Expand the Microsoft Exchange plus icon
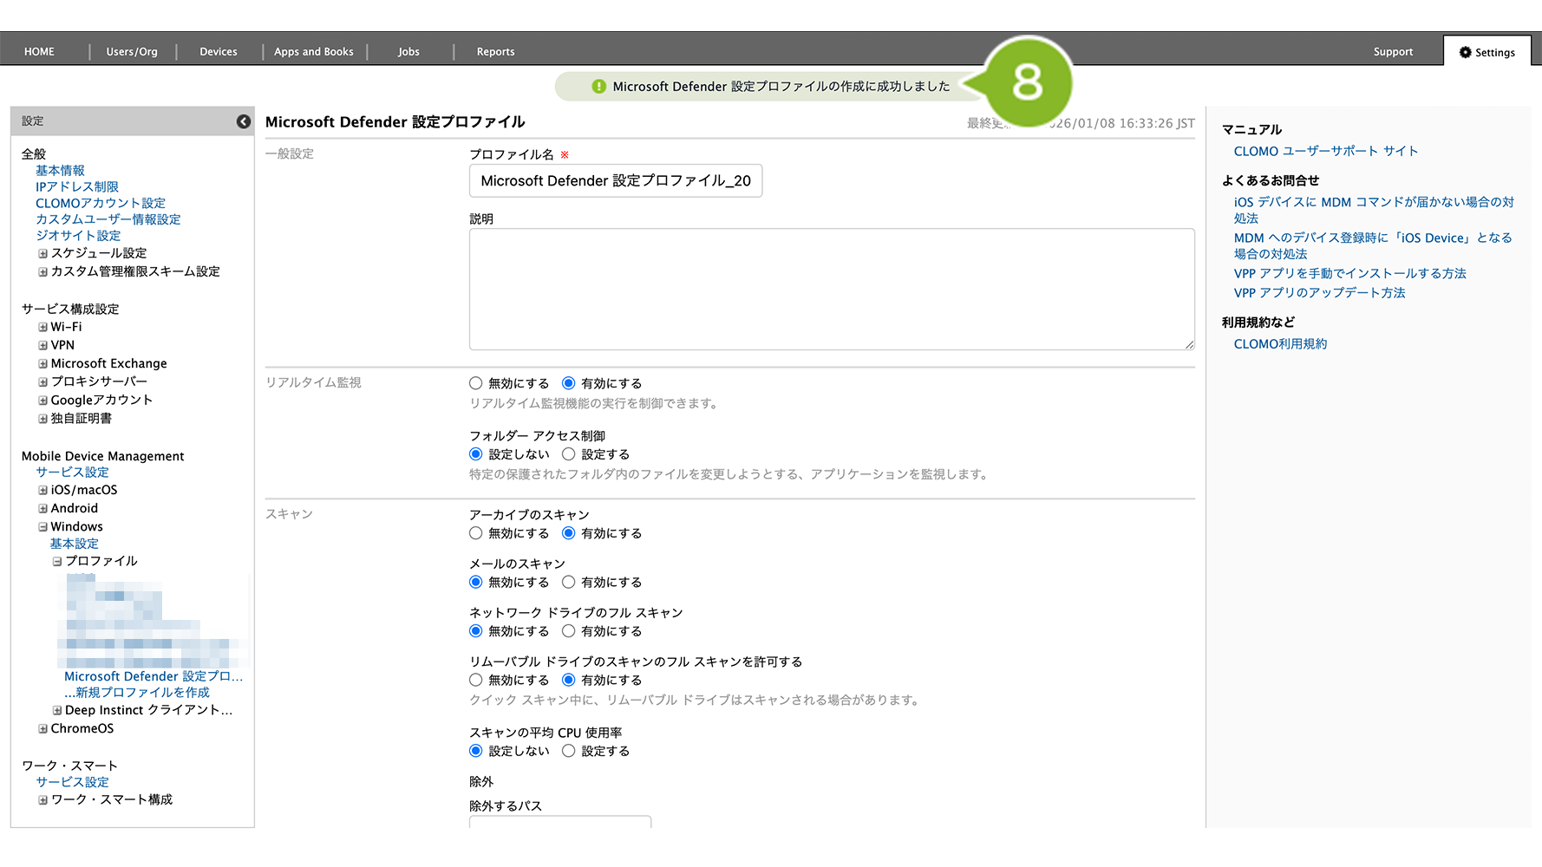Image resolution: width=1542 pixels, height=867 pixels. coord(42,364)
